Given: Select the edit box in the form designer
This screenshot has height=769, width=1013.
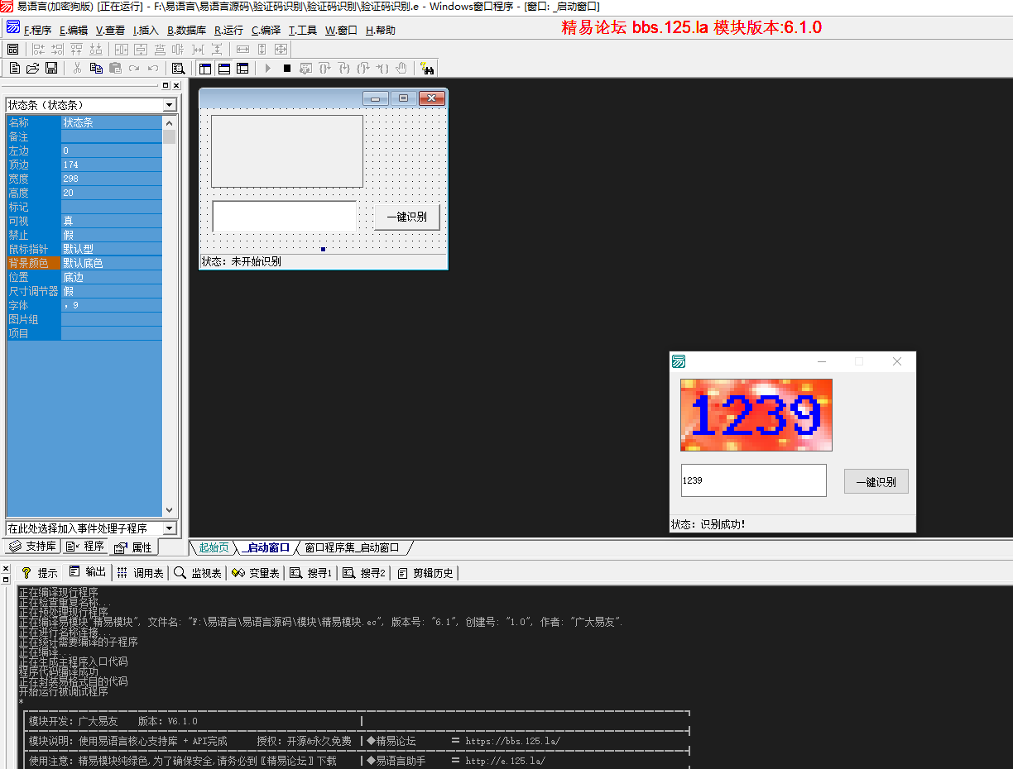Looking at the screenshot, I should [285, 217].
